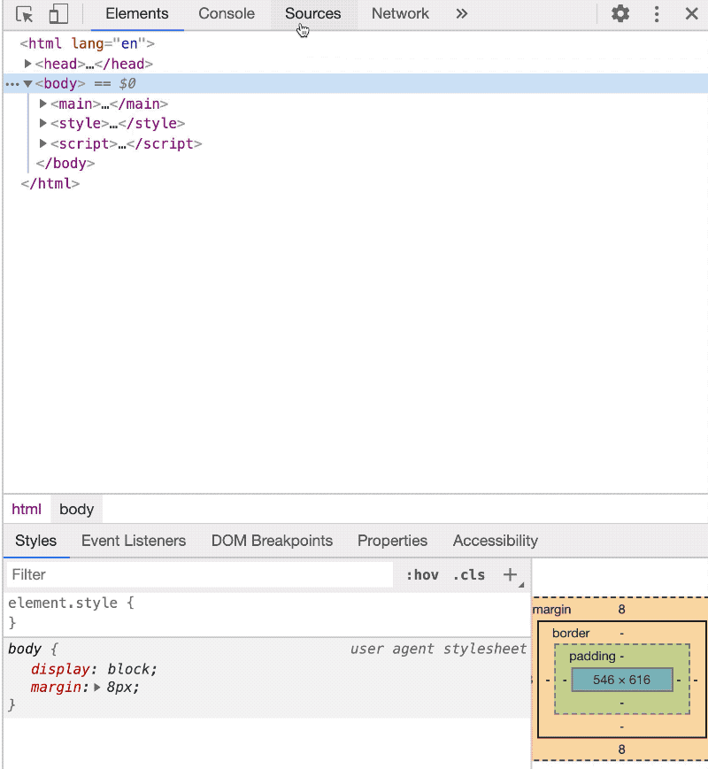Click the ellipsis beside the body element
Image resolution: width=708 pixels, height=769 pixels.
[12, 84]
